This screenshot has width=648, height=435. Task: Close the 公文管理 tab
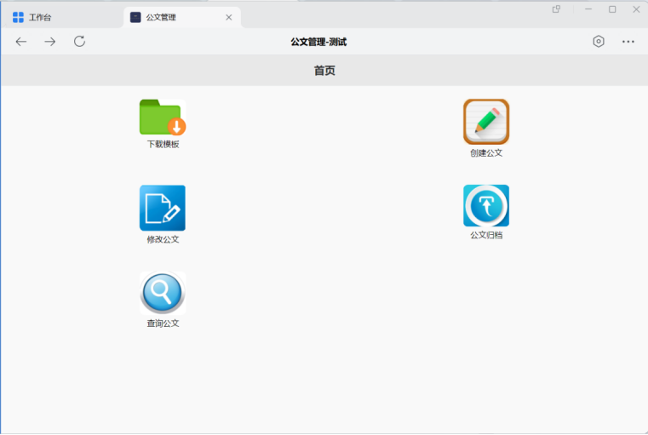coord(228,17)
